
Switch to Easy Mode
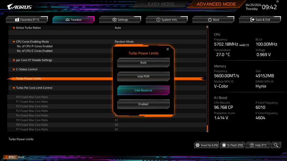[x=161, y=4]
